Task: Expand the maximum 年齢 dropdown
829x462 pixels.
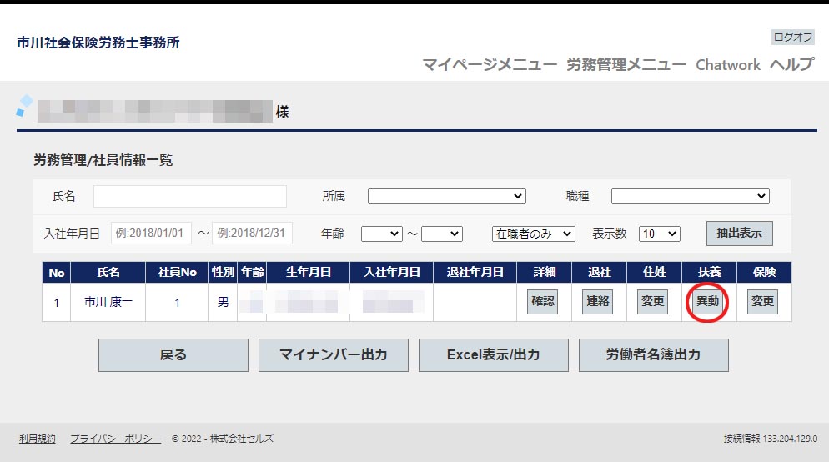Action: click(441, 234)
